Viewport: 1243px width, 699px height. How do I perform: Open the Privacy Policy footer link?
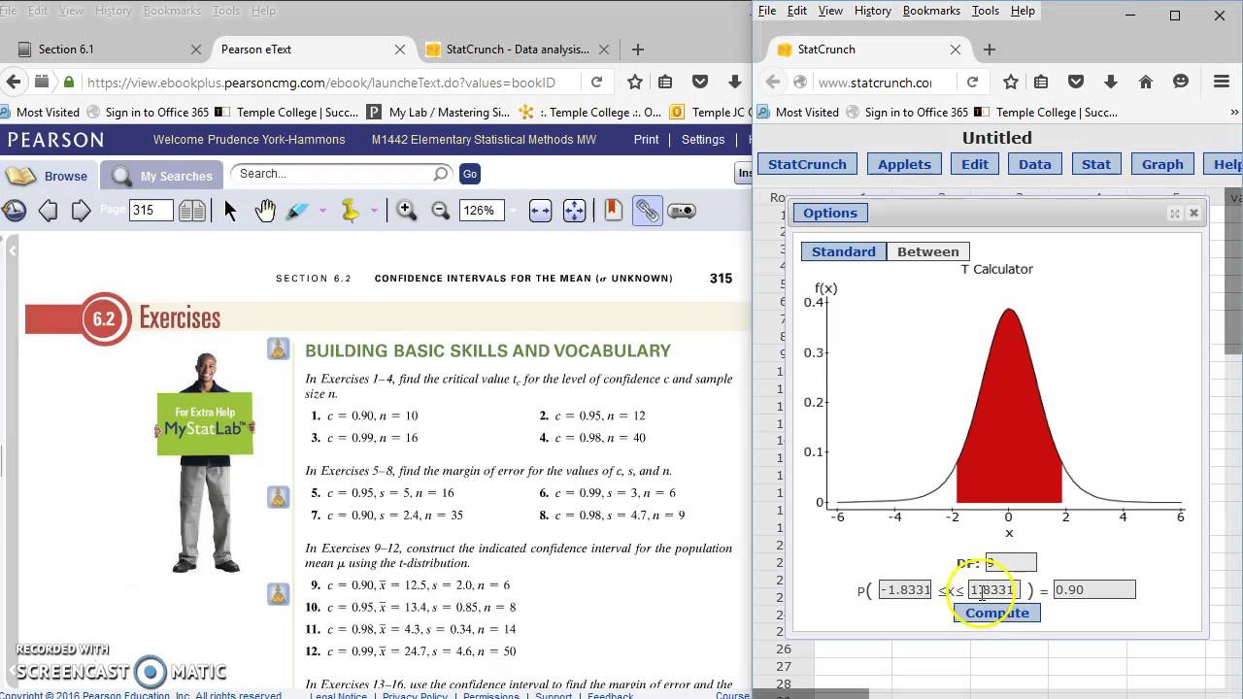click(415, 695)
